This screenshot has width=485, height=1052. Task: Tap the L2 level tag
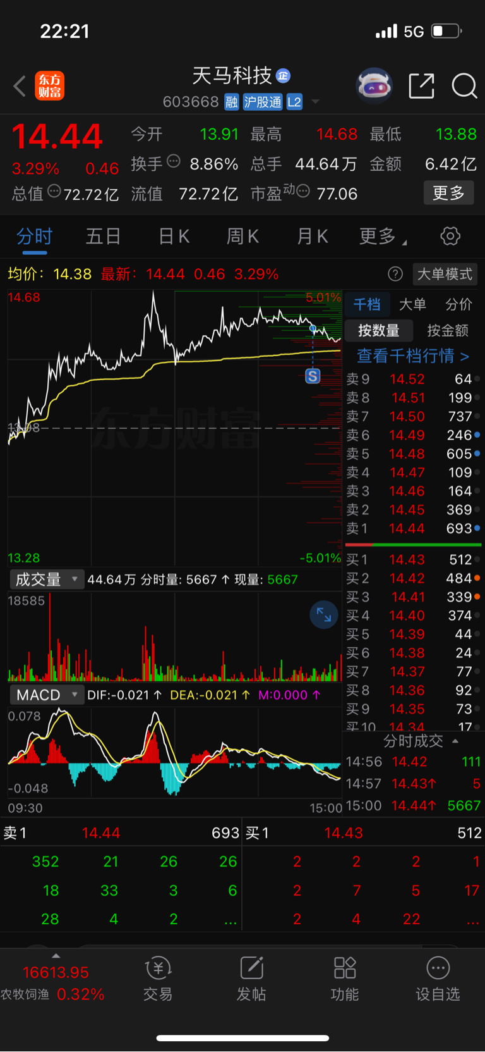coord(294,102)
